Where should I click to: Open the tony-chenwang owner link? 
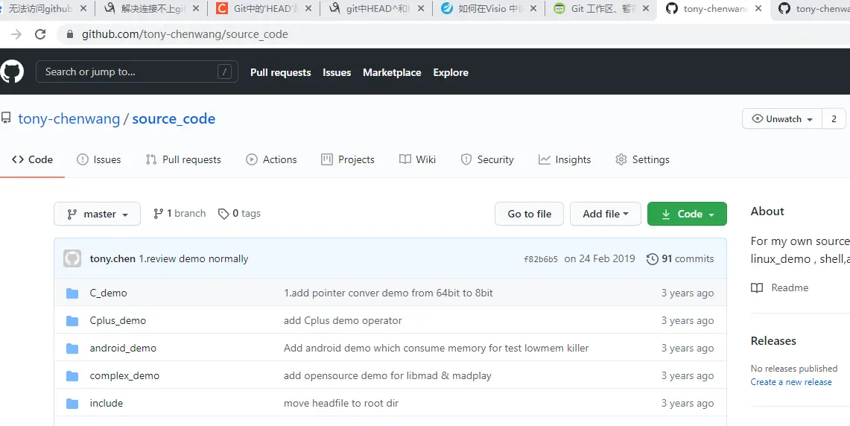point(69,118)
